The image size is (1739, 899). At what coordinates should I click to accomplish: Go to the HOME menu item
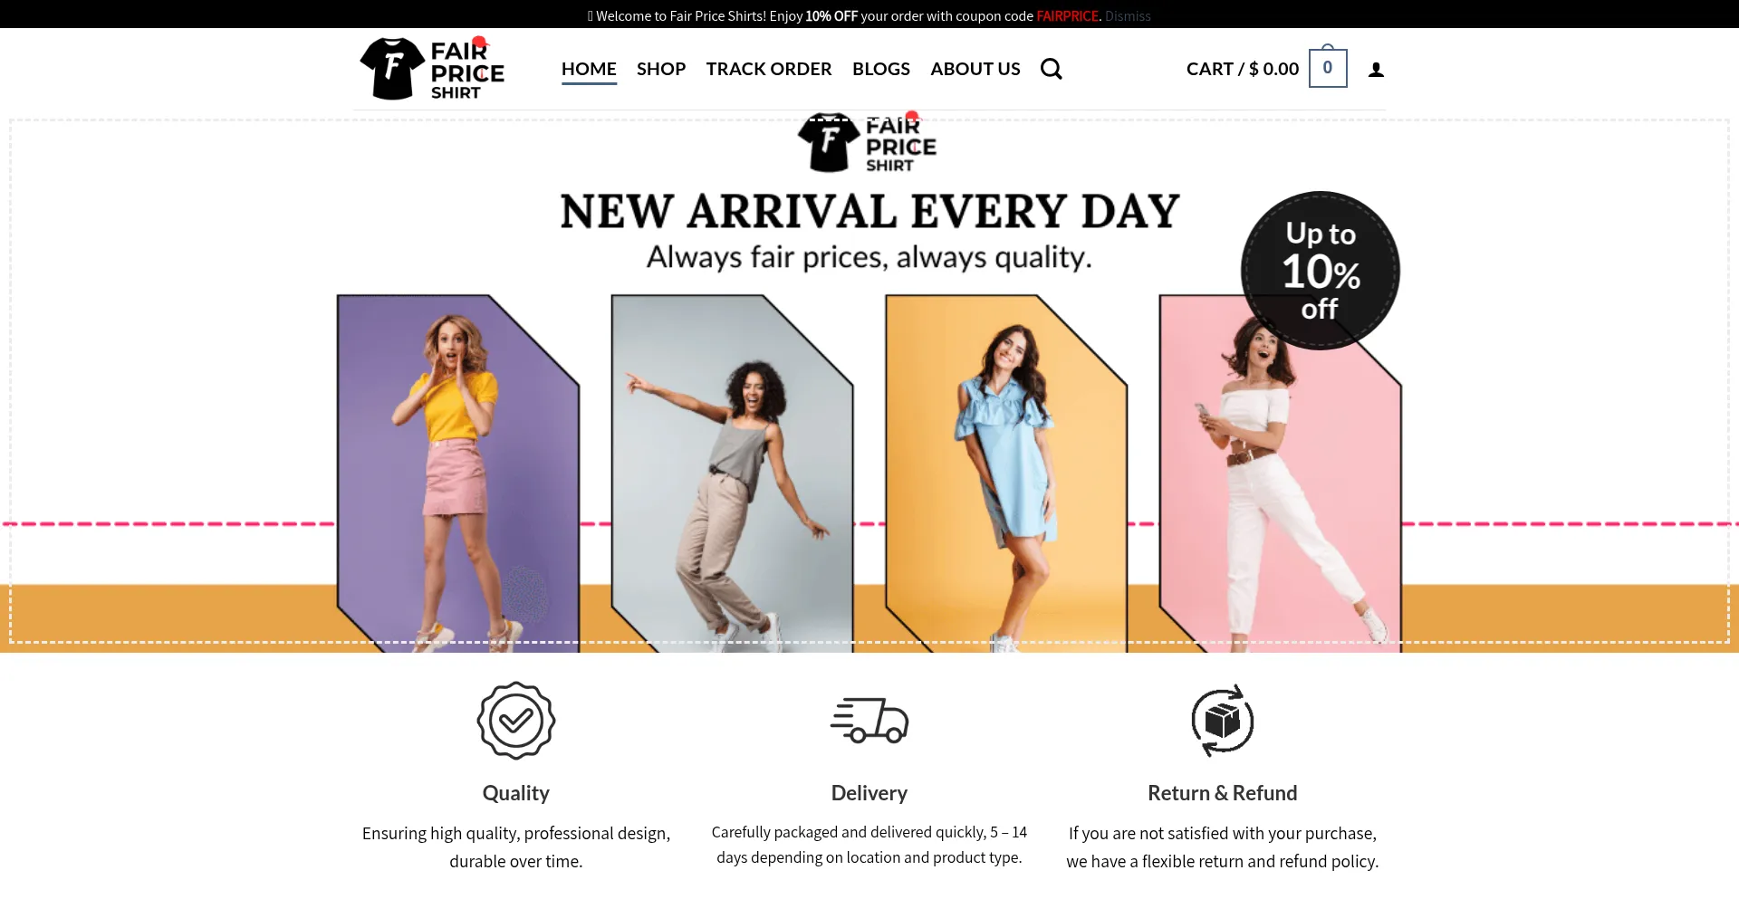tap(589, 69)
